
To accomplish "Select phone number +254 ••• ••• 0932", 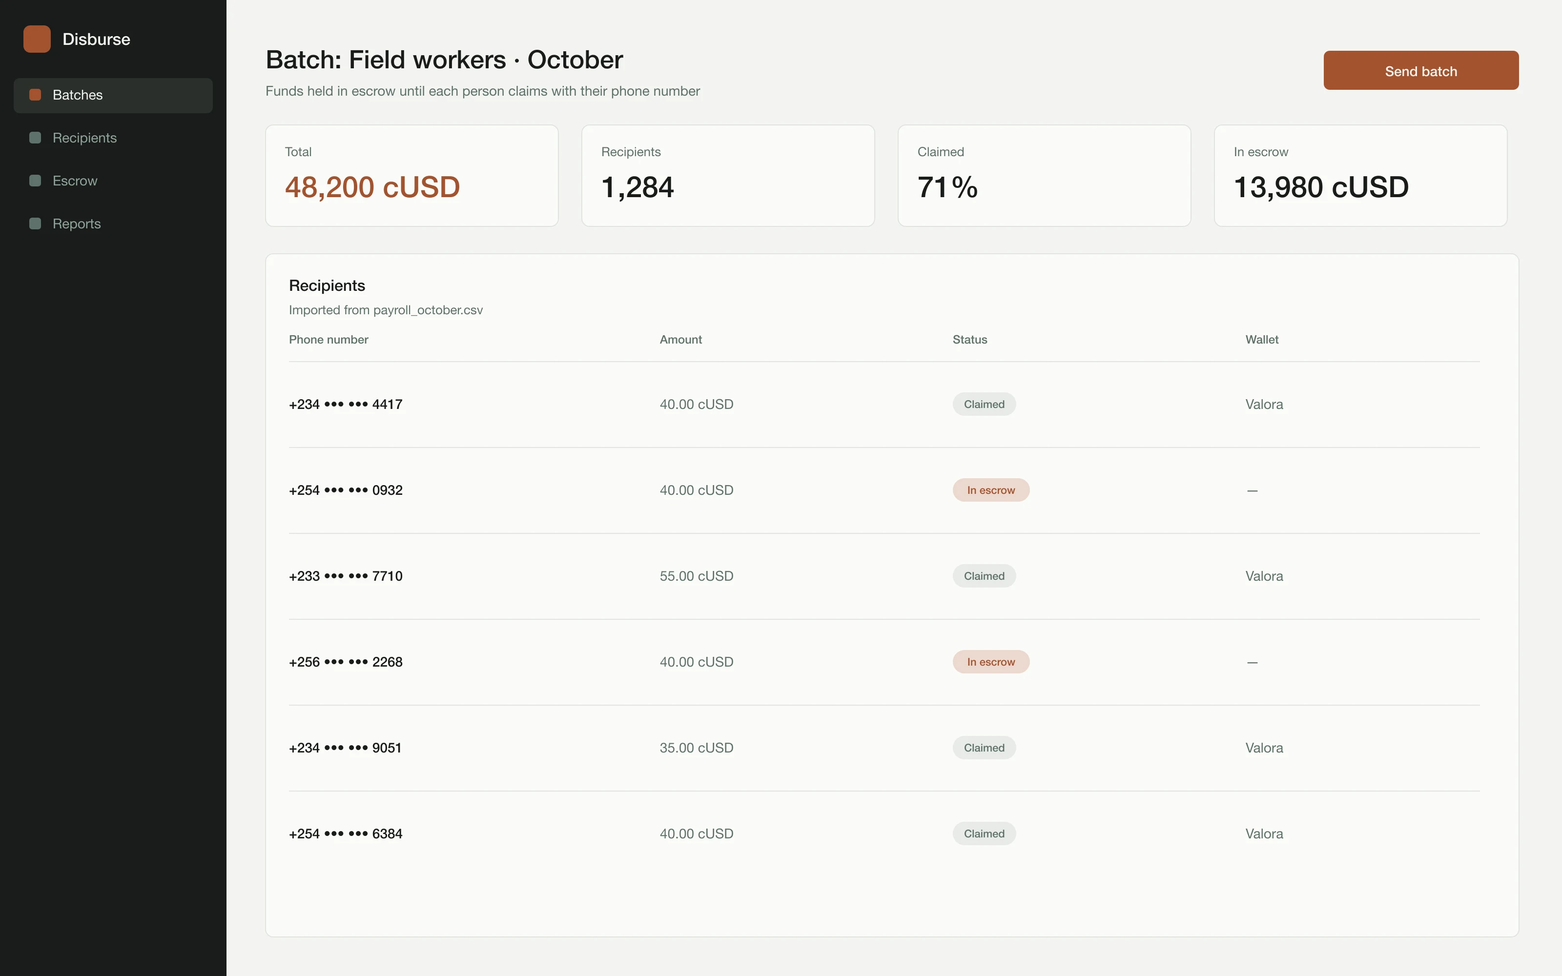I will point(345,490).
